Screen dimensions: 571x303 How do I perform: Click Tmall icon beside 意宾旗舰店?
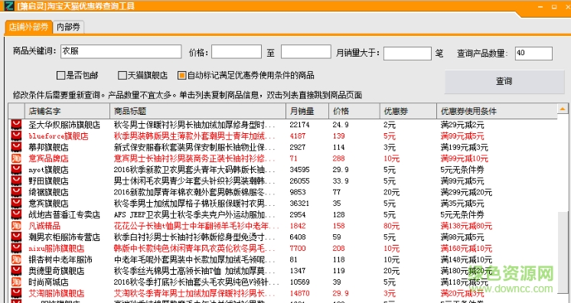(16, 204)
